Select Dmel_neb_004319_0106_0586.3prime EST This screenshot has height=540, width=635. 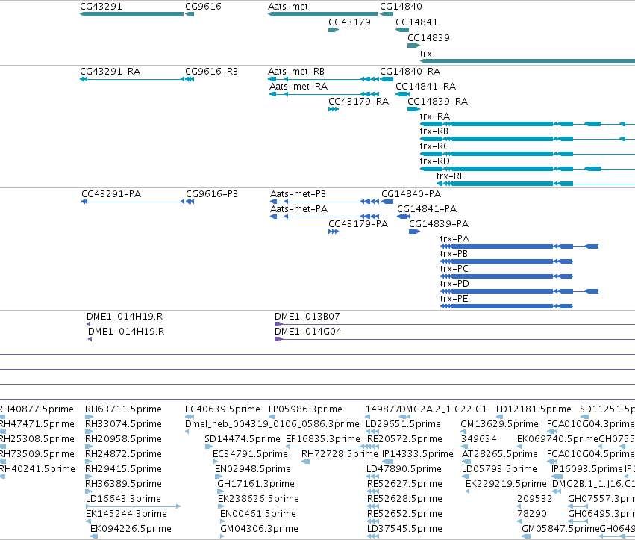pos(272,425)
